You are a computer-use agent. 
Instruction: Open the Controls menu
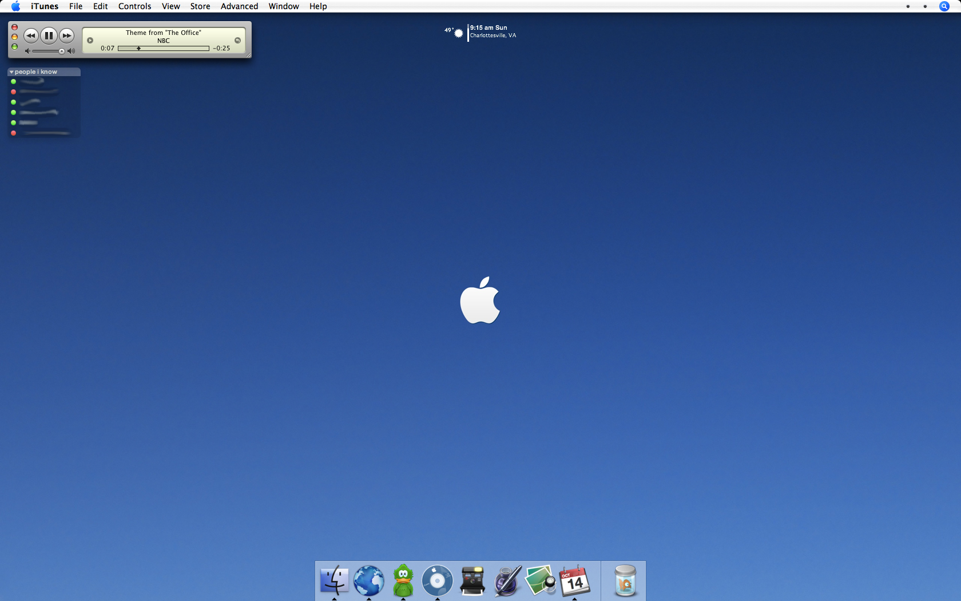coord(134,6)
